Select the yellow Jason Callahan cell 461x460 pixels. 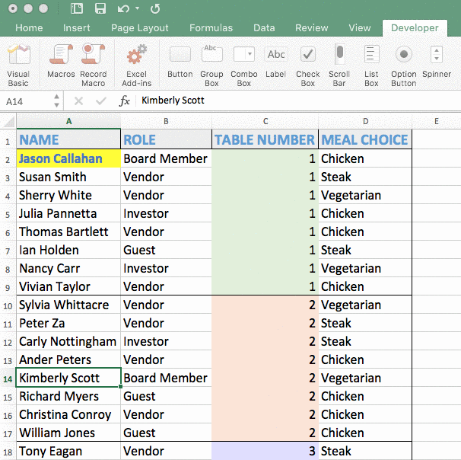click(x=68, y=158)
